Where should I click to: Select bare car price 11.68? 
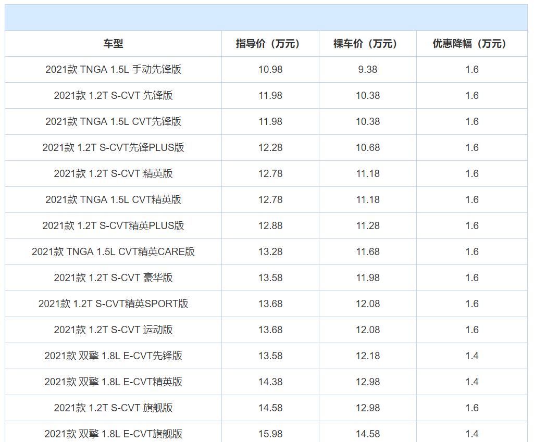tap(368, 252)
